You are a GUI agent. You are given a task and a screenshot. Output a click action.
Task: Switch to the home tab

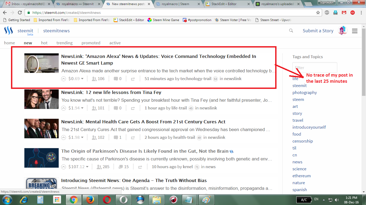[9, 43]
